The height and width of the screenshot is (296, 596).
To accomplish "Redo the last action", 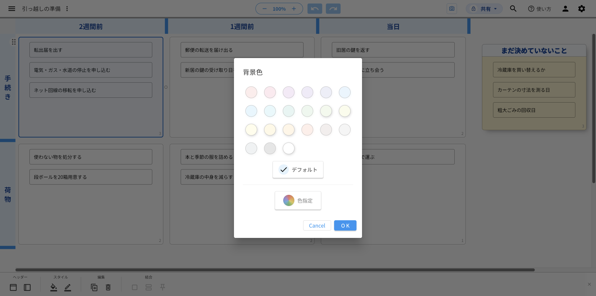I will [333, 9].
